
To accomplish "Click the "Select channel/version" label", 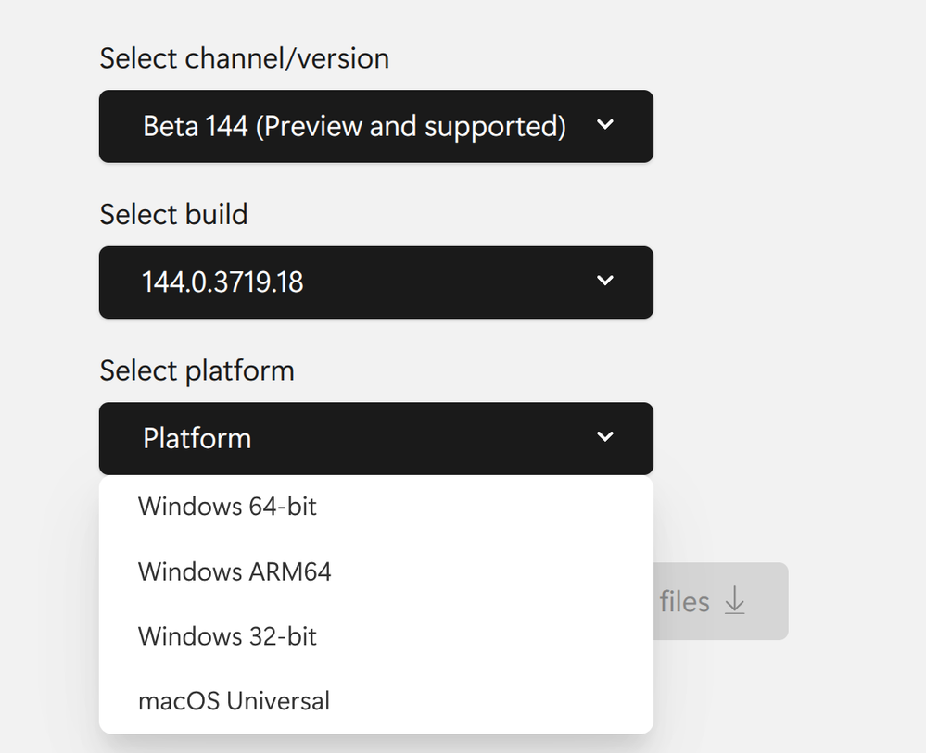I will 244,58.
